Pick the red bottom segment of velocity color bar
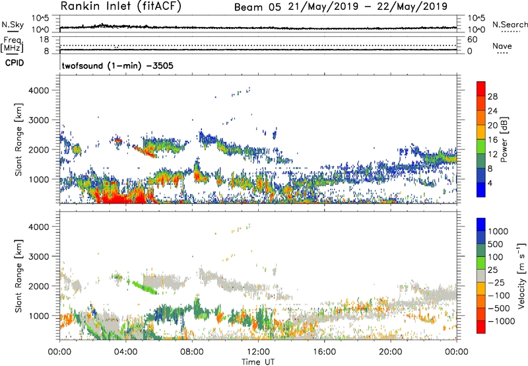This screenshot has width=528, height=366. coord(481,327)
